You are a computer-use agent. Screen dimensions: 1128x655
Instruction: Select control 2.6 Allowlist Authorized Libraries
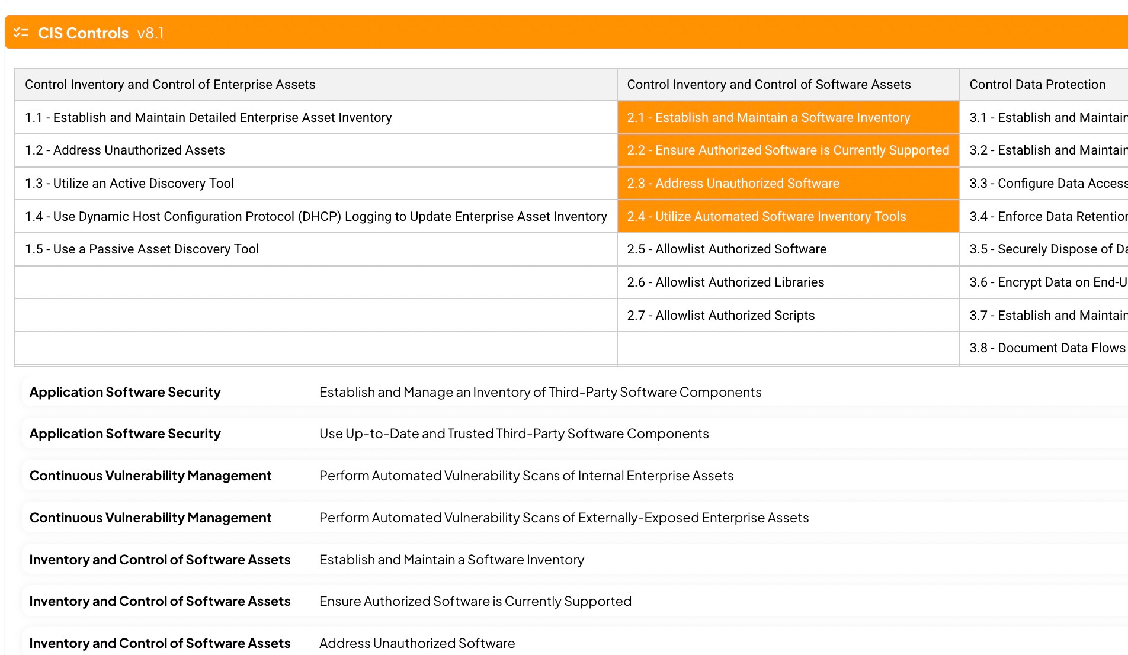click(788, 282)
